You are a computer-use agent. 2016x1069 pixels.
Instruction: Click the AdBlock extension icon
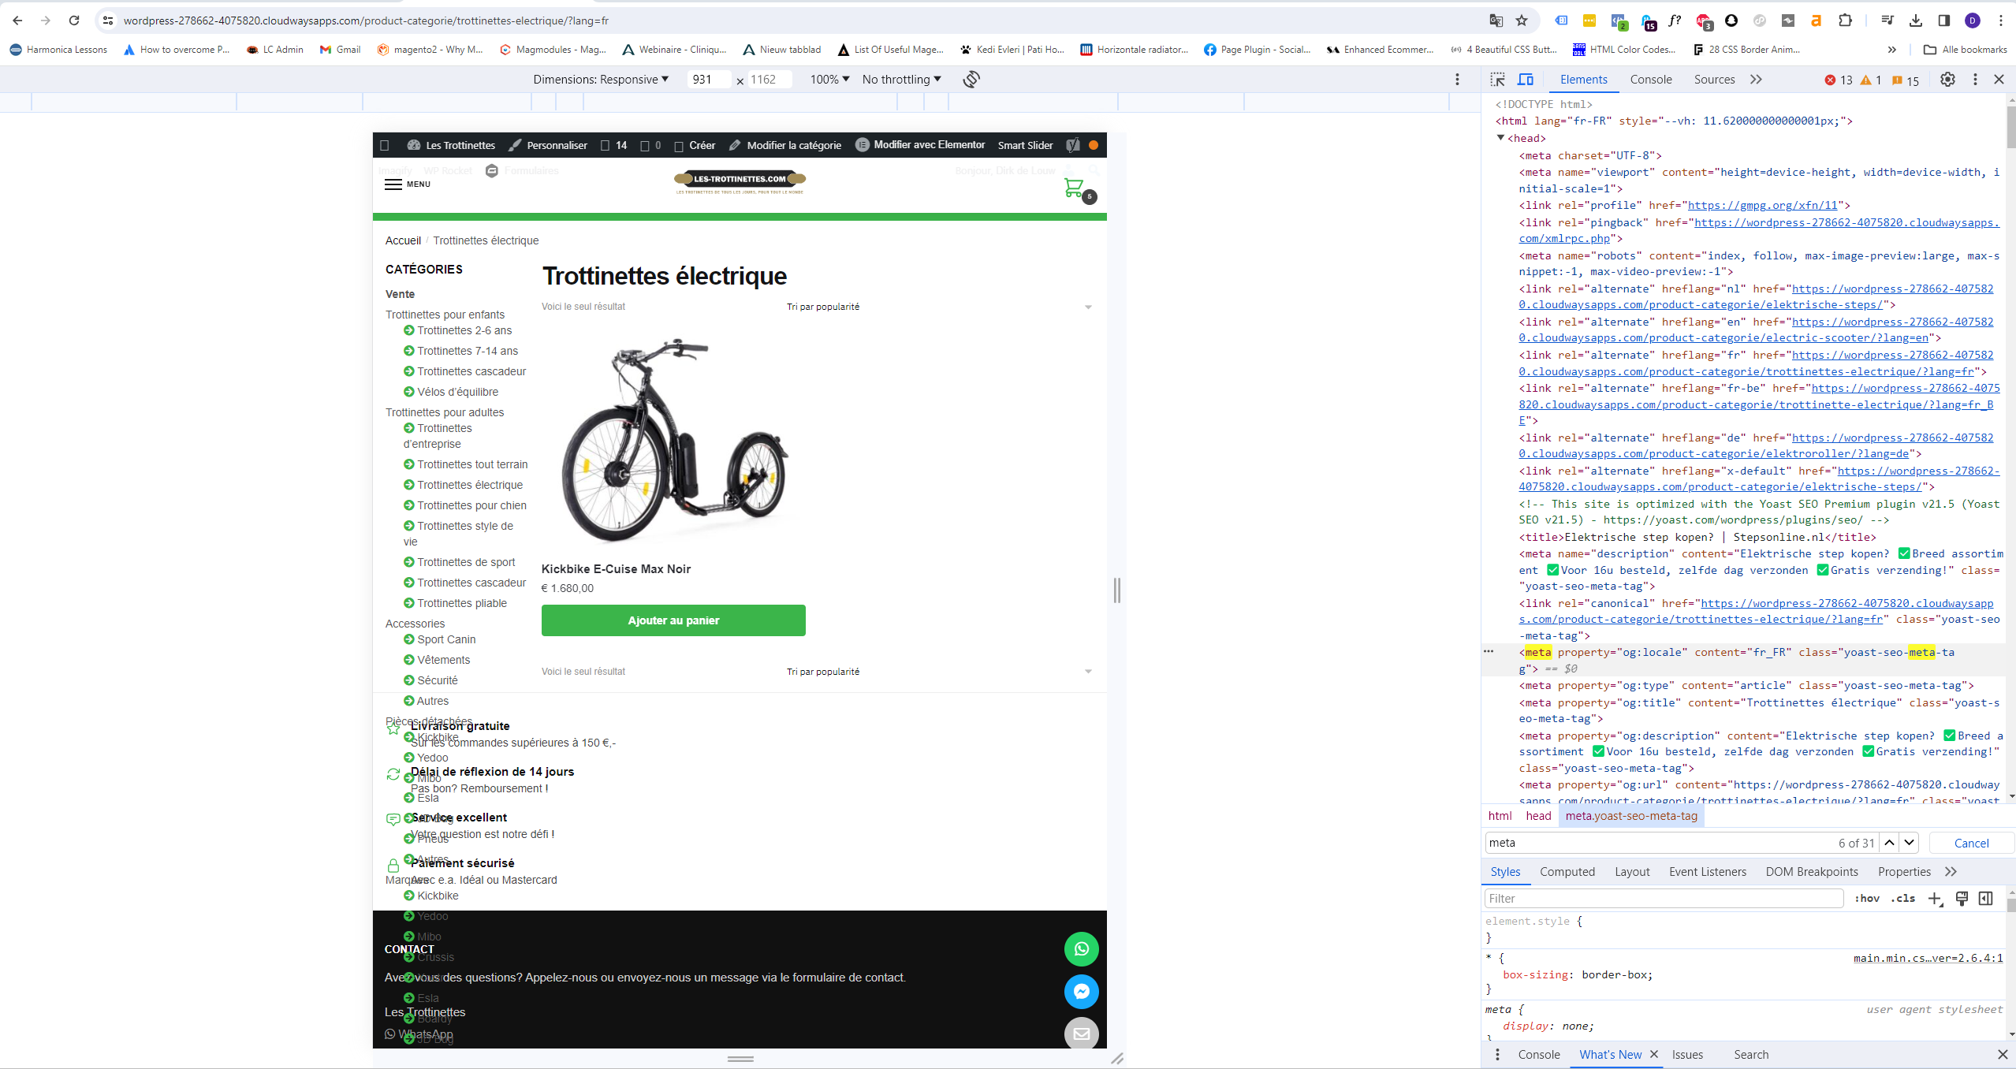coord(1704,21)
